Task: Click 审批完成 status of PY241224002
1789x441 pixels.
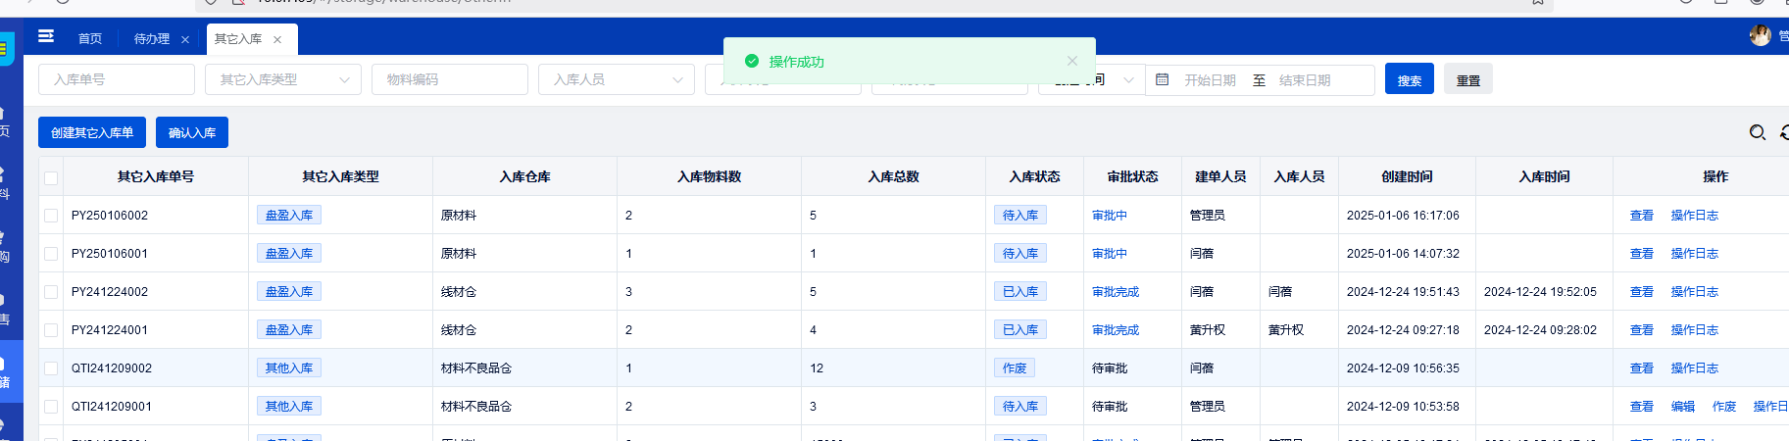Action: (x=1116, y=292)
